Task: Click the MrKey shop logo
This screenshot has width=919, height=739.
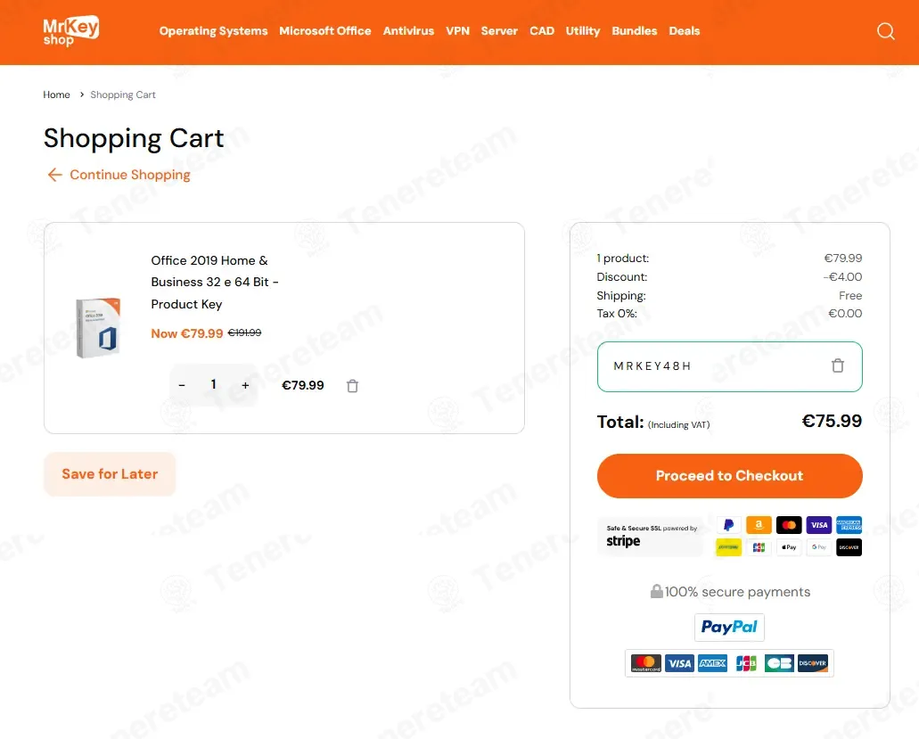Action: (x=71, y=31)
